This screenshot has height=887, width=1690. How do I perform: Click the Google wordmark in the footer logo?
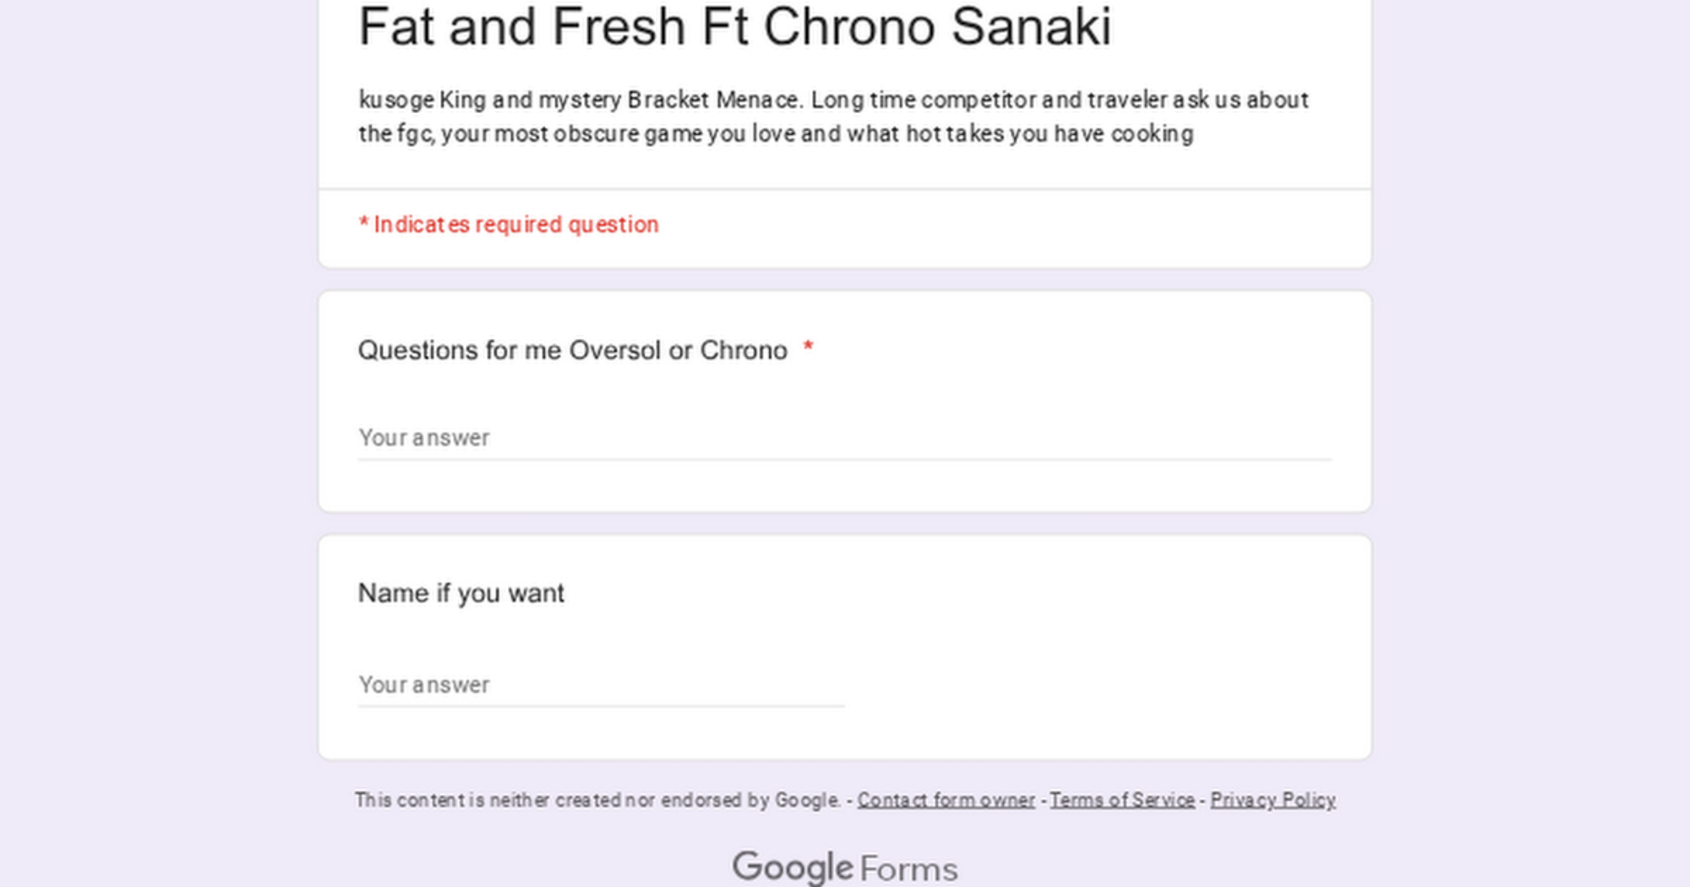click(x=793, y=868)
